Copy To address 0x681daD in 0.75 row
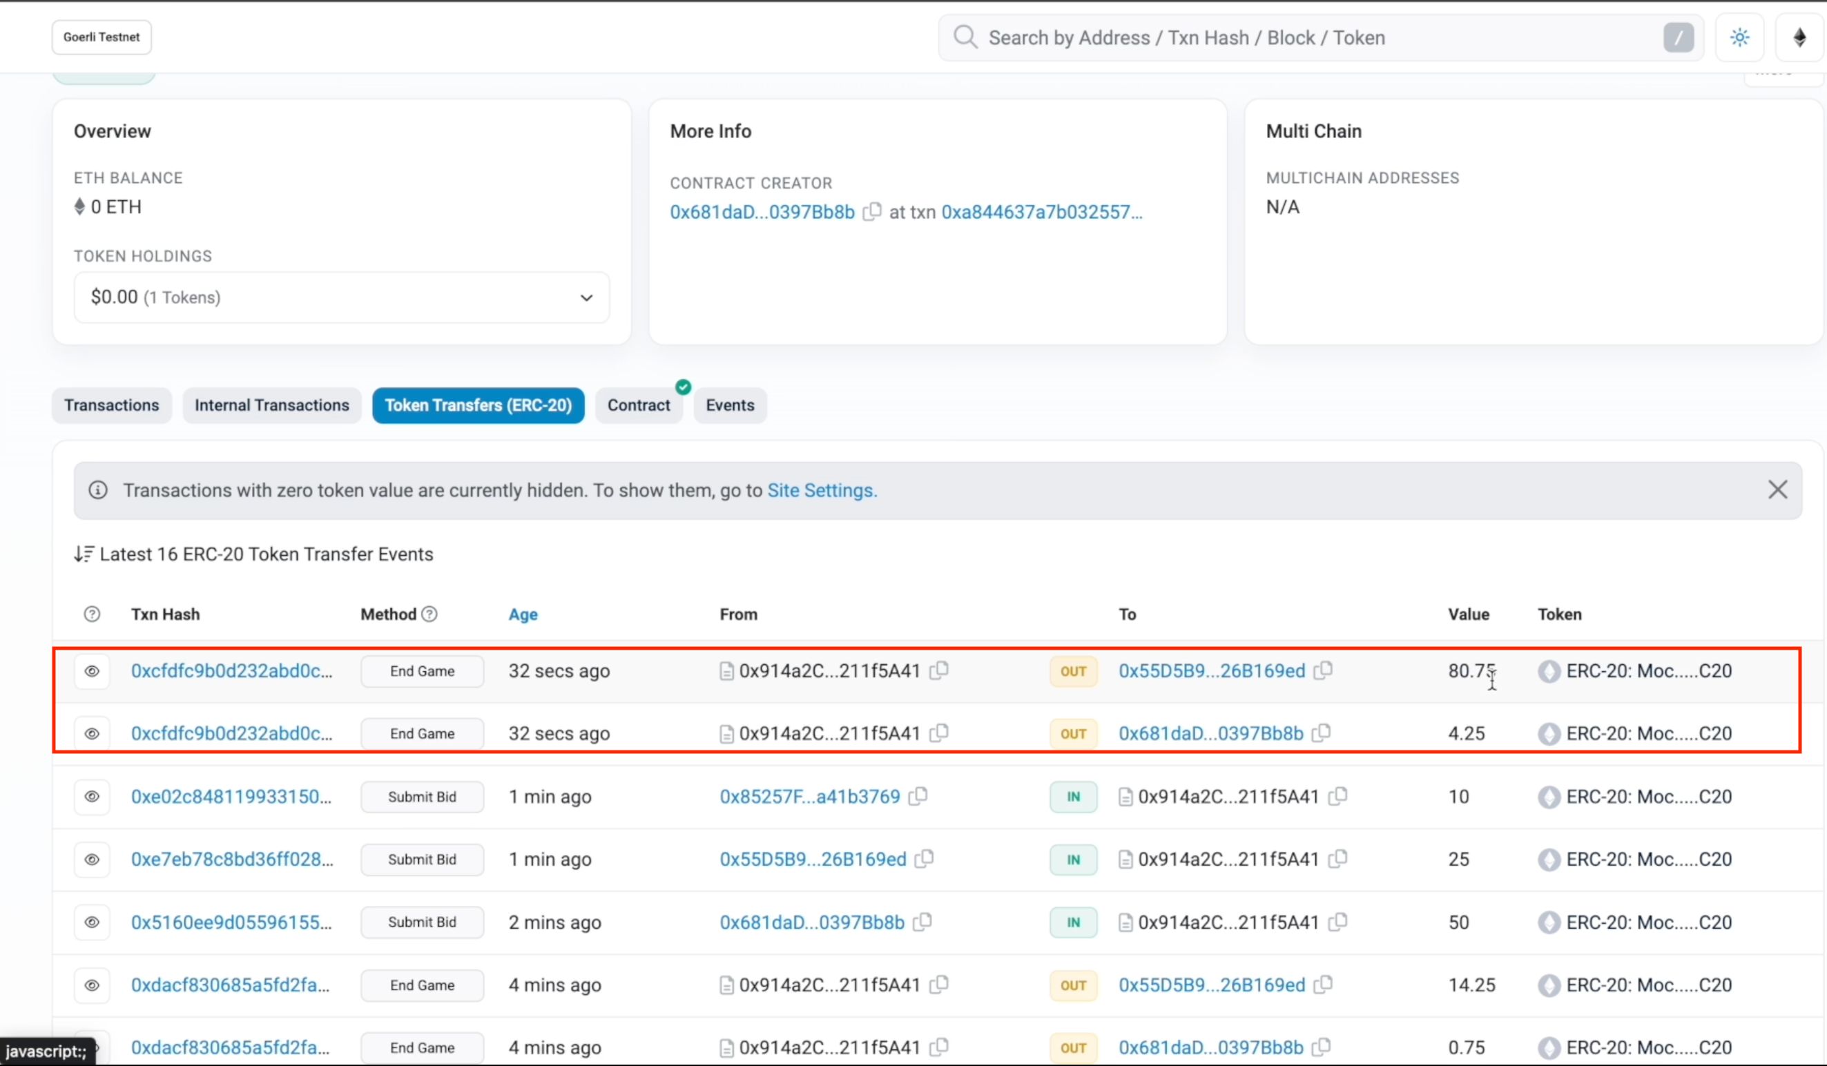Screen dimensions: 1827x1066 pyautogui.click(x=1321, y=1047)
